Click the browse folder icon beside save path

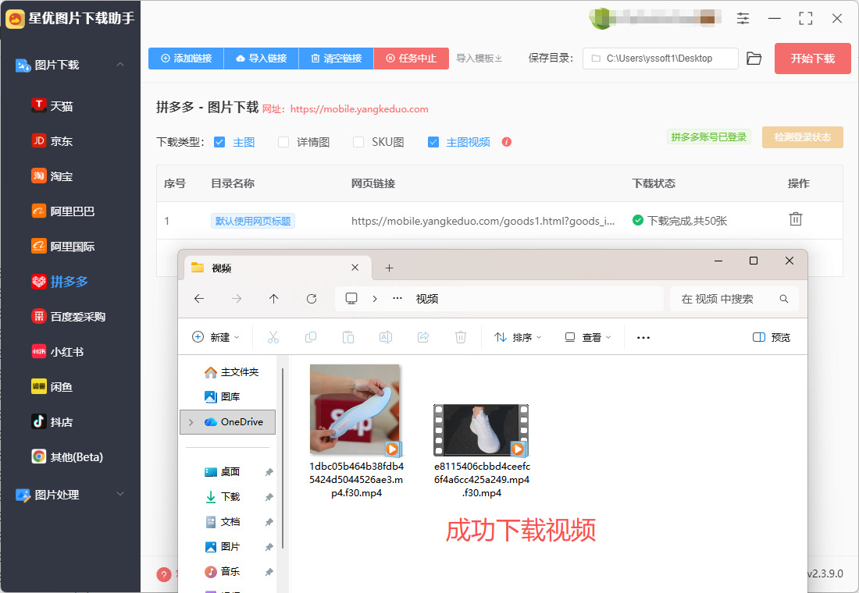(754, 58)
